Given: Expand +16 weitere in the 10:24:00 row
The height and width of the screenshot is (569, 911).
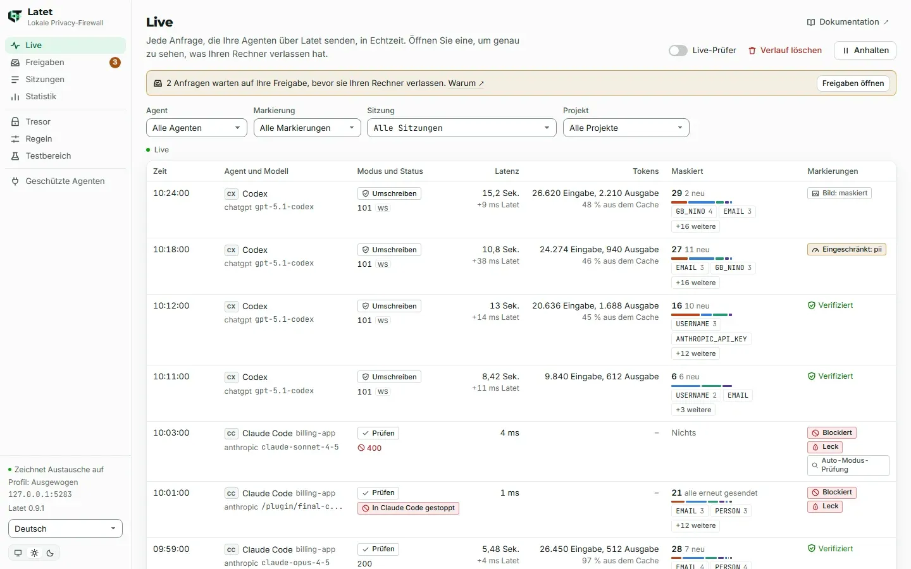Looking at the screenshot, I should tap(696, 226).
